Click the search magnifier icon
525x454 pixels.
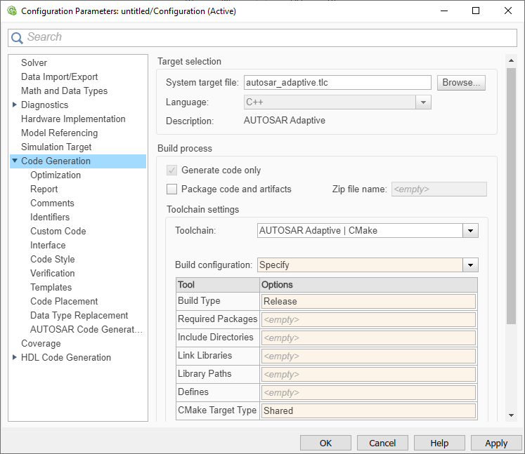click(18, 37)
